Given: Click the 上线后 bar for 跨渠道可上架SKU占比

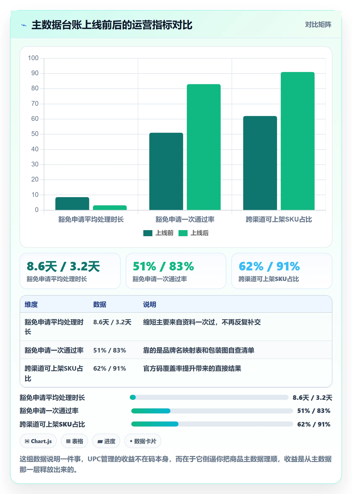Looking at the screenshot, I should [x=298, y=141].
